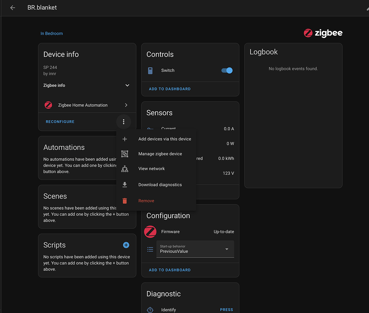Choose Manage zigbee device
The image size is (369, 313).
pos(156,154)
